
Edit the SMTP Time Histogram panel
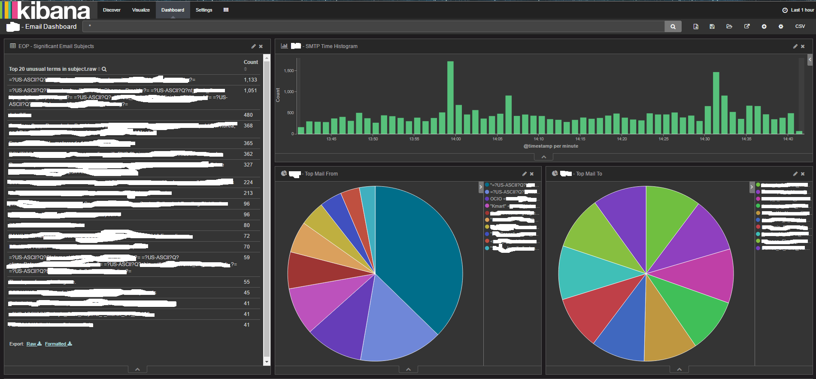tap(795, 46)
